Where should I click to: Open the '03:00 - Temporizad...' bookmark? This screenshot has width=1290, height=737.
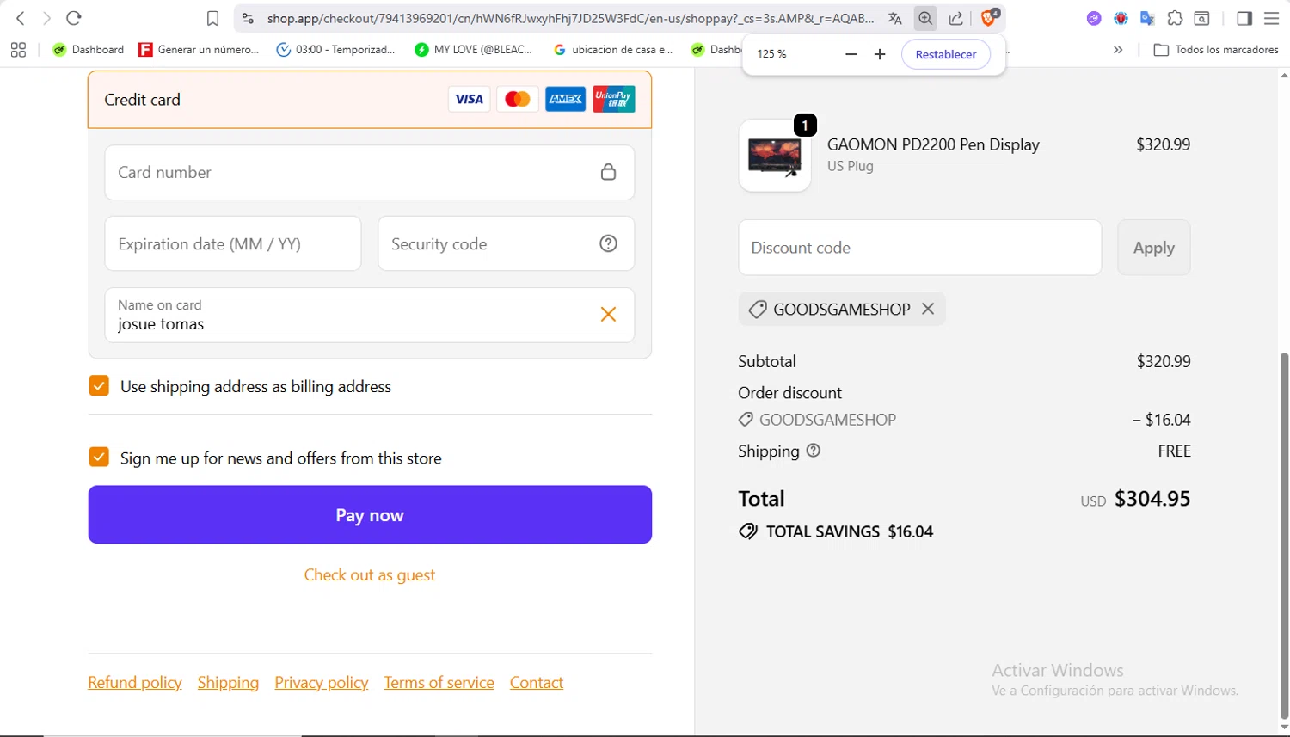coord(336,50)
